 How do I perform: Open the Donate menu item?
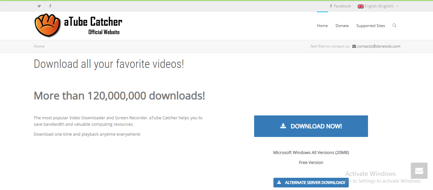(x=342, y=26)
